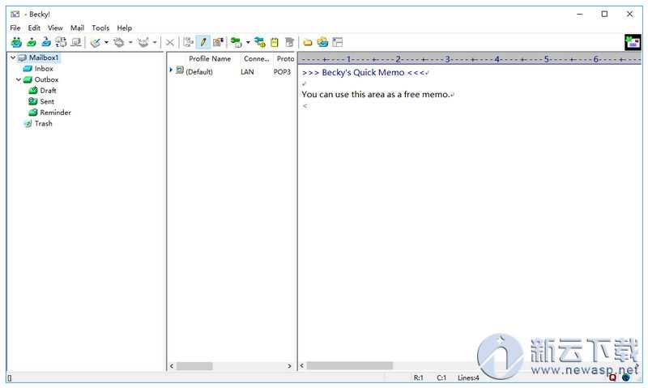The height and width of the screenshot is (388, 648).
Task: Open the Tools menu
Action: click(x=100, y=28)
